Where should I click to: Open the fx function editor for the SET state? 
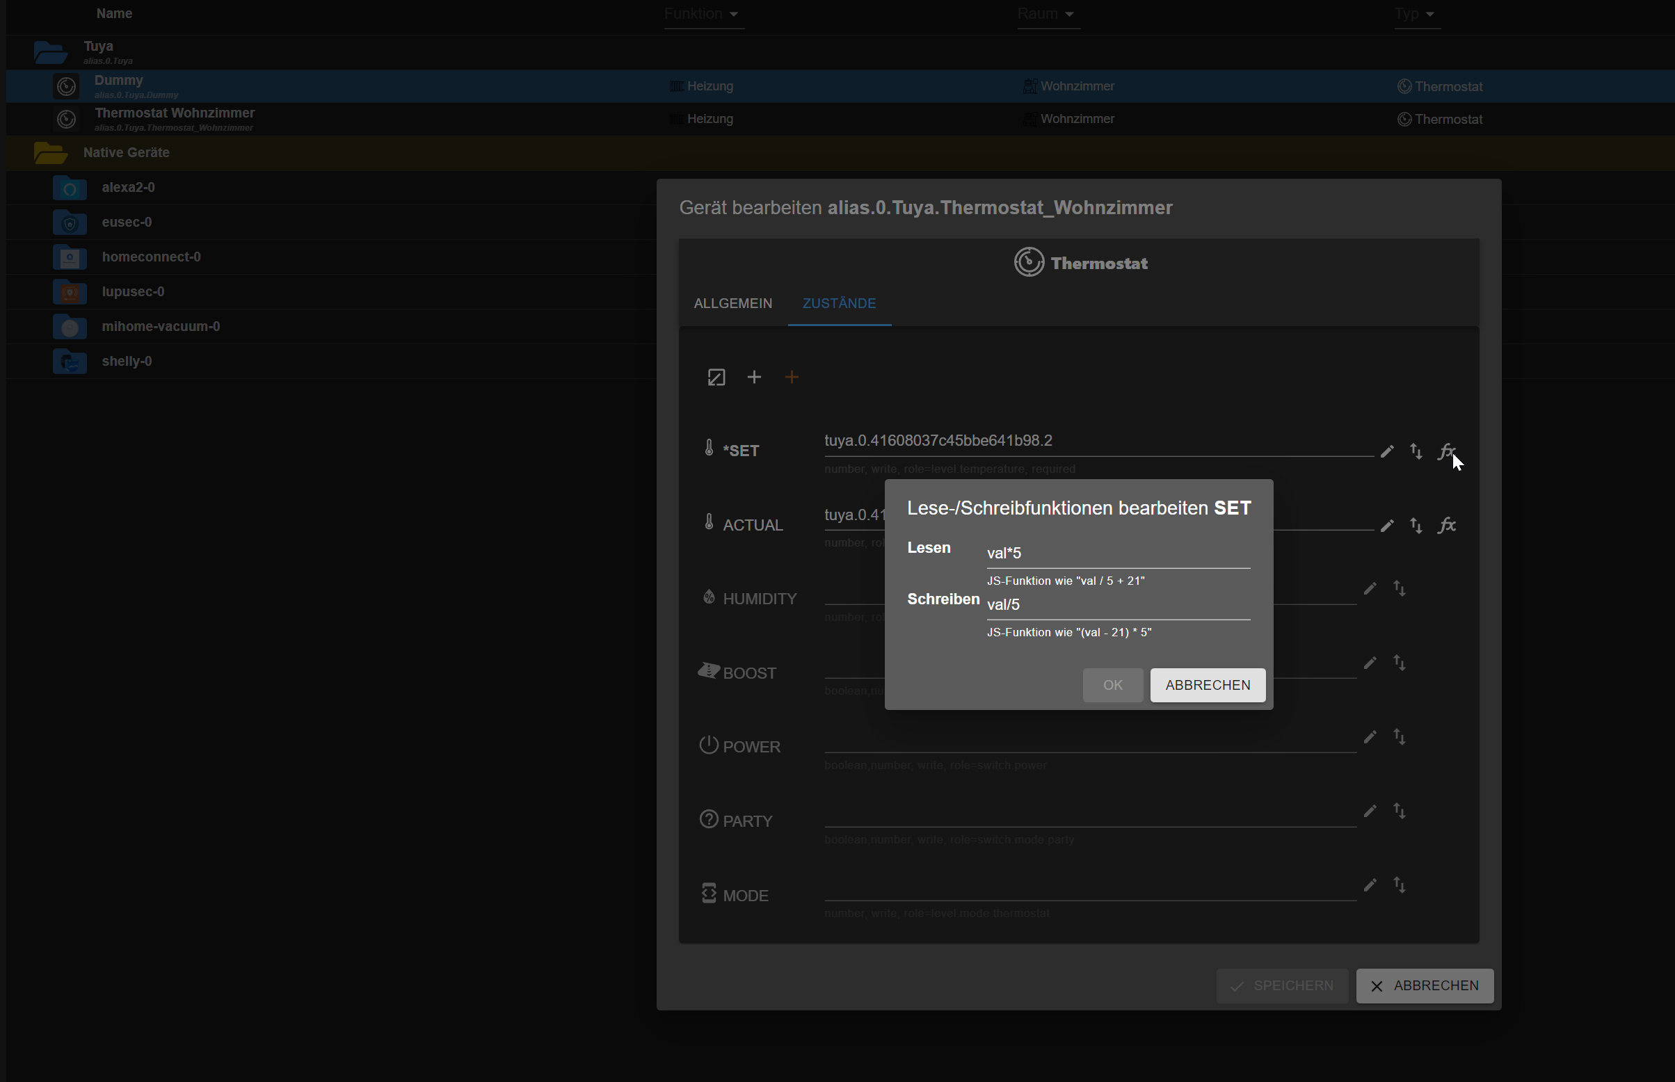click(1448, 451)
